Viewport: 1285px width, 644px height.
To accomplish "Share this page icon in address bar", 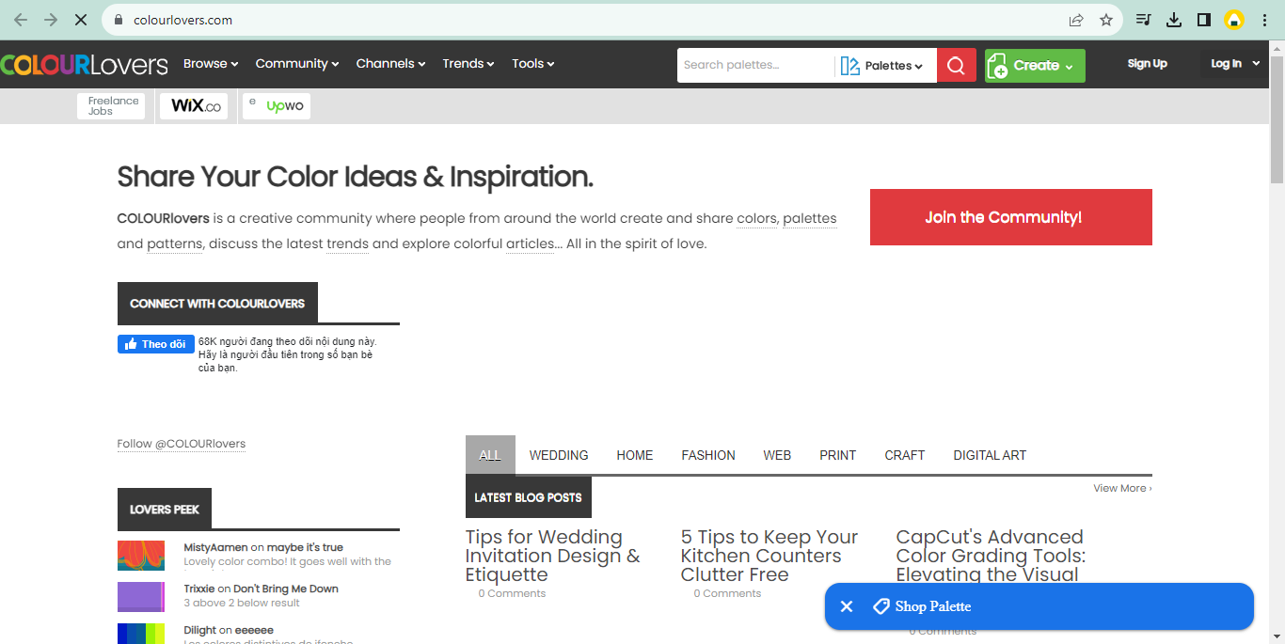I will click(1076, 20).
